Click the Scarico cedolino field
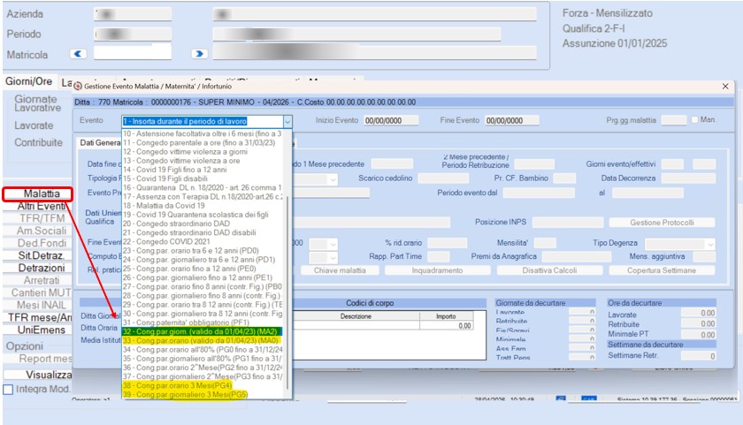This screenshot has height=425, width=743. [x=443, y=178]
